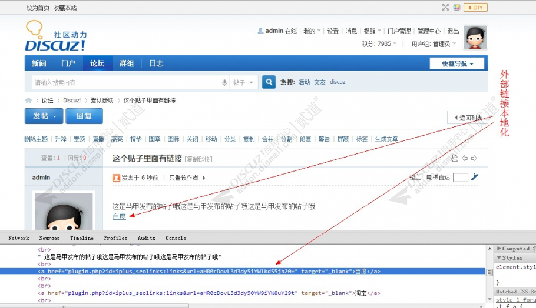Select the 淘宝 anchor line in DevTools
Viewport: 536px width, 308px height.
[x=209, y=293]
